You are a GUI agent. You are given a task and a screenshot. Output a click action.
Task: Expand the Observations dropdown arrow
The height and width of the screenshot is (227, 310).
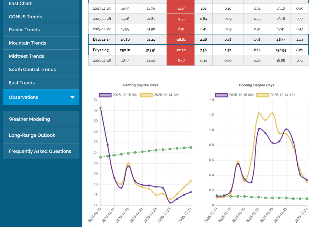tap(73, 97)
